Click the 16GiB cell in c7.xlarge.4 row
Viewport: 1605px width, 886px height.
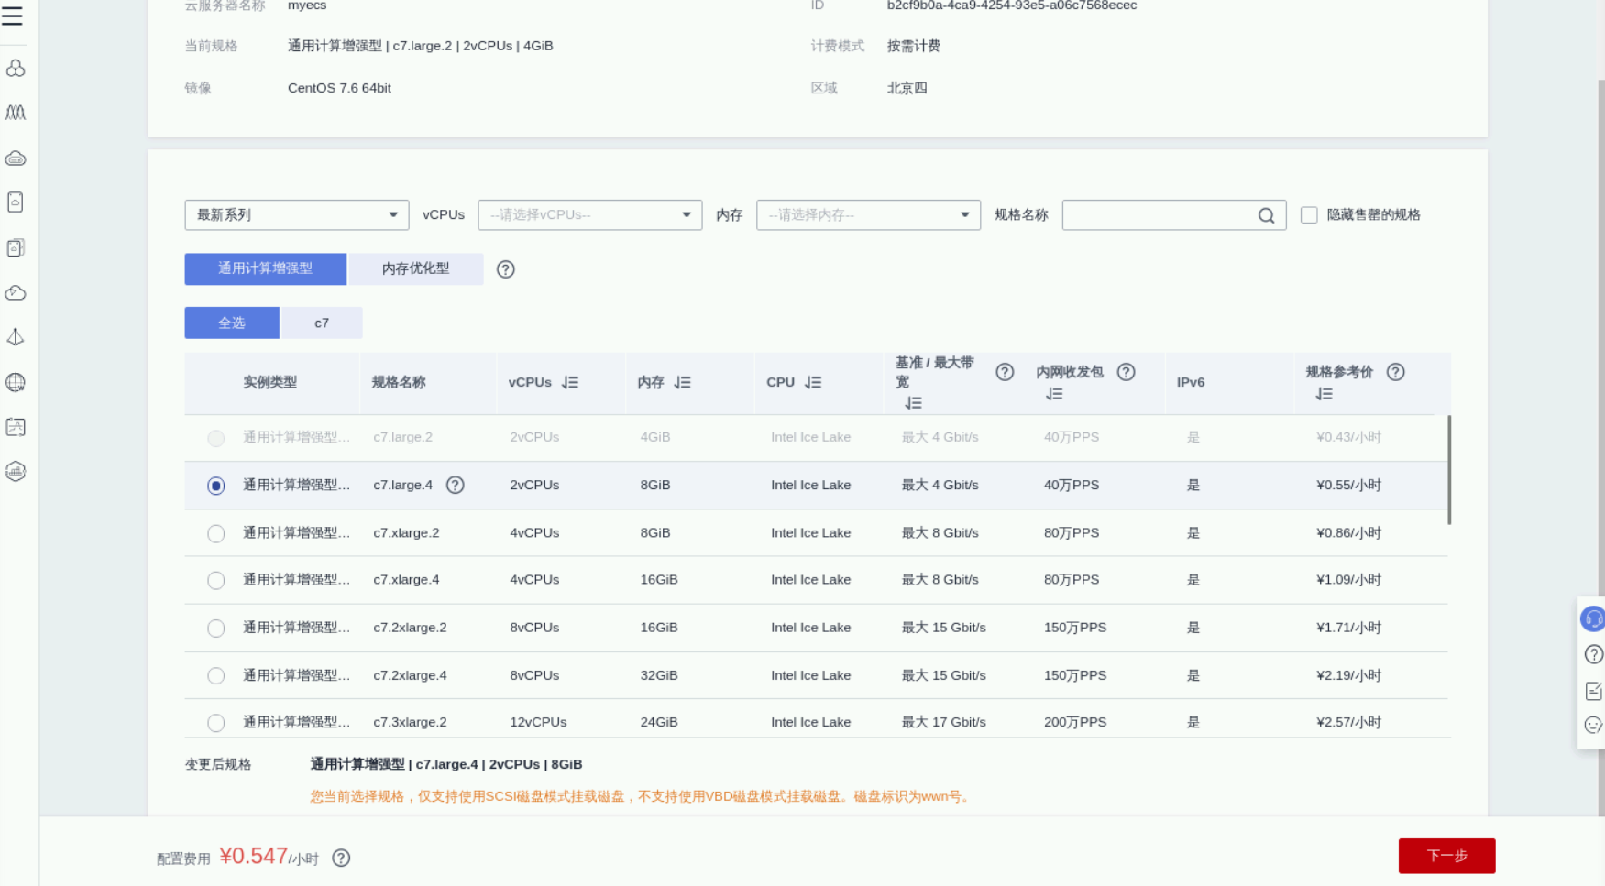(x=659, y=579)
